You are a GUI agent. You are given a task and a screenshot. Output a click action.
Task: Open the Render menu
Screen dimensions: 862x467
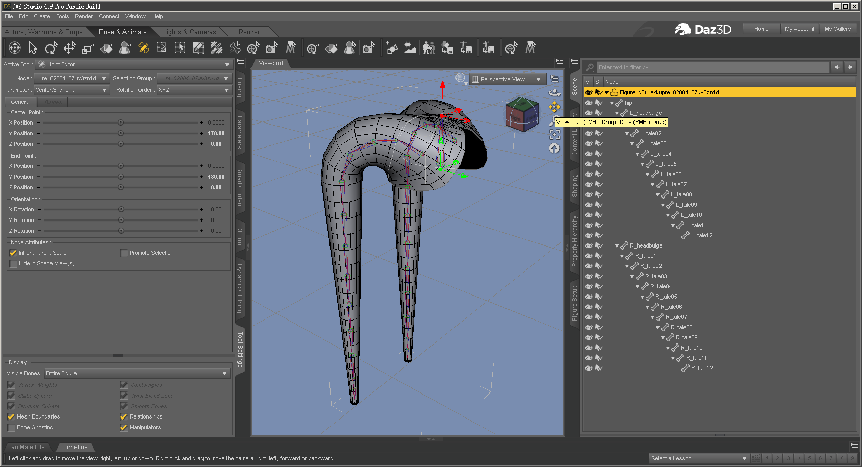(x=84, y=16)
